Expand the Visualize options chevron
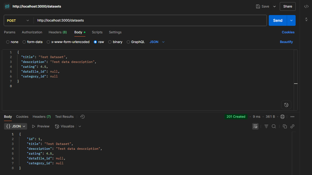 tap(80, 126)
